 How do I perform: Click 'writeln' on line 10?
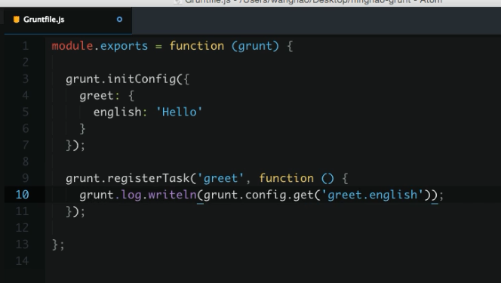(x=172, y=195)
